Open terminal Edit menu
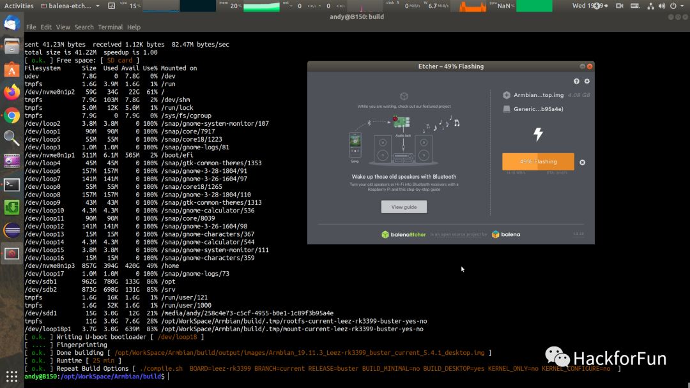Image resolution: width=690 pixels, height=388 pixels. pos(46,27)
